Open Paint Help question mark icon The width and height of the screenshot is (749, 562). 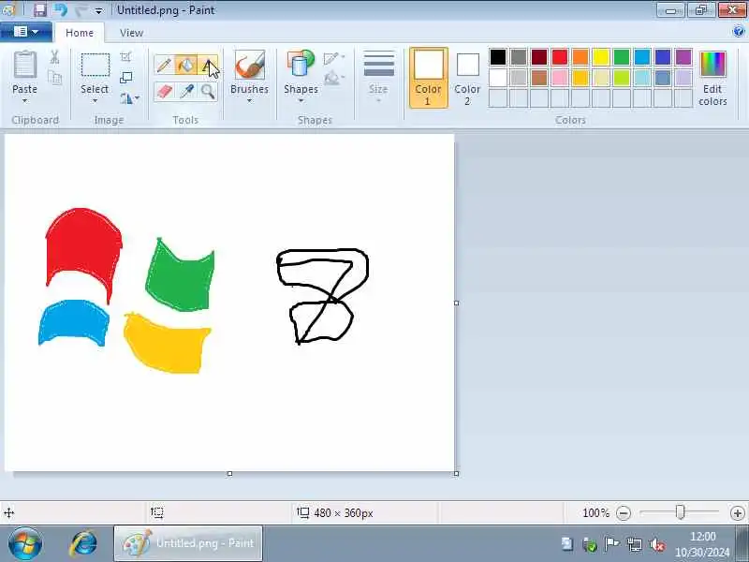(x=738, y=32)
